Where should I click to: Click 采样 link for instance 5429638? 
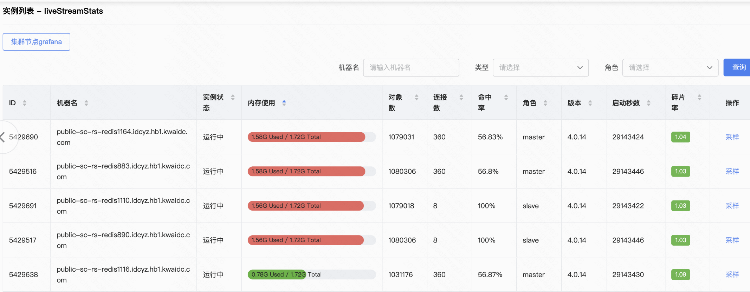[x=732, y=274]
